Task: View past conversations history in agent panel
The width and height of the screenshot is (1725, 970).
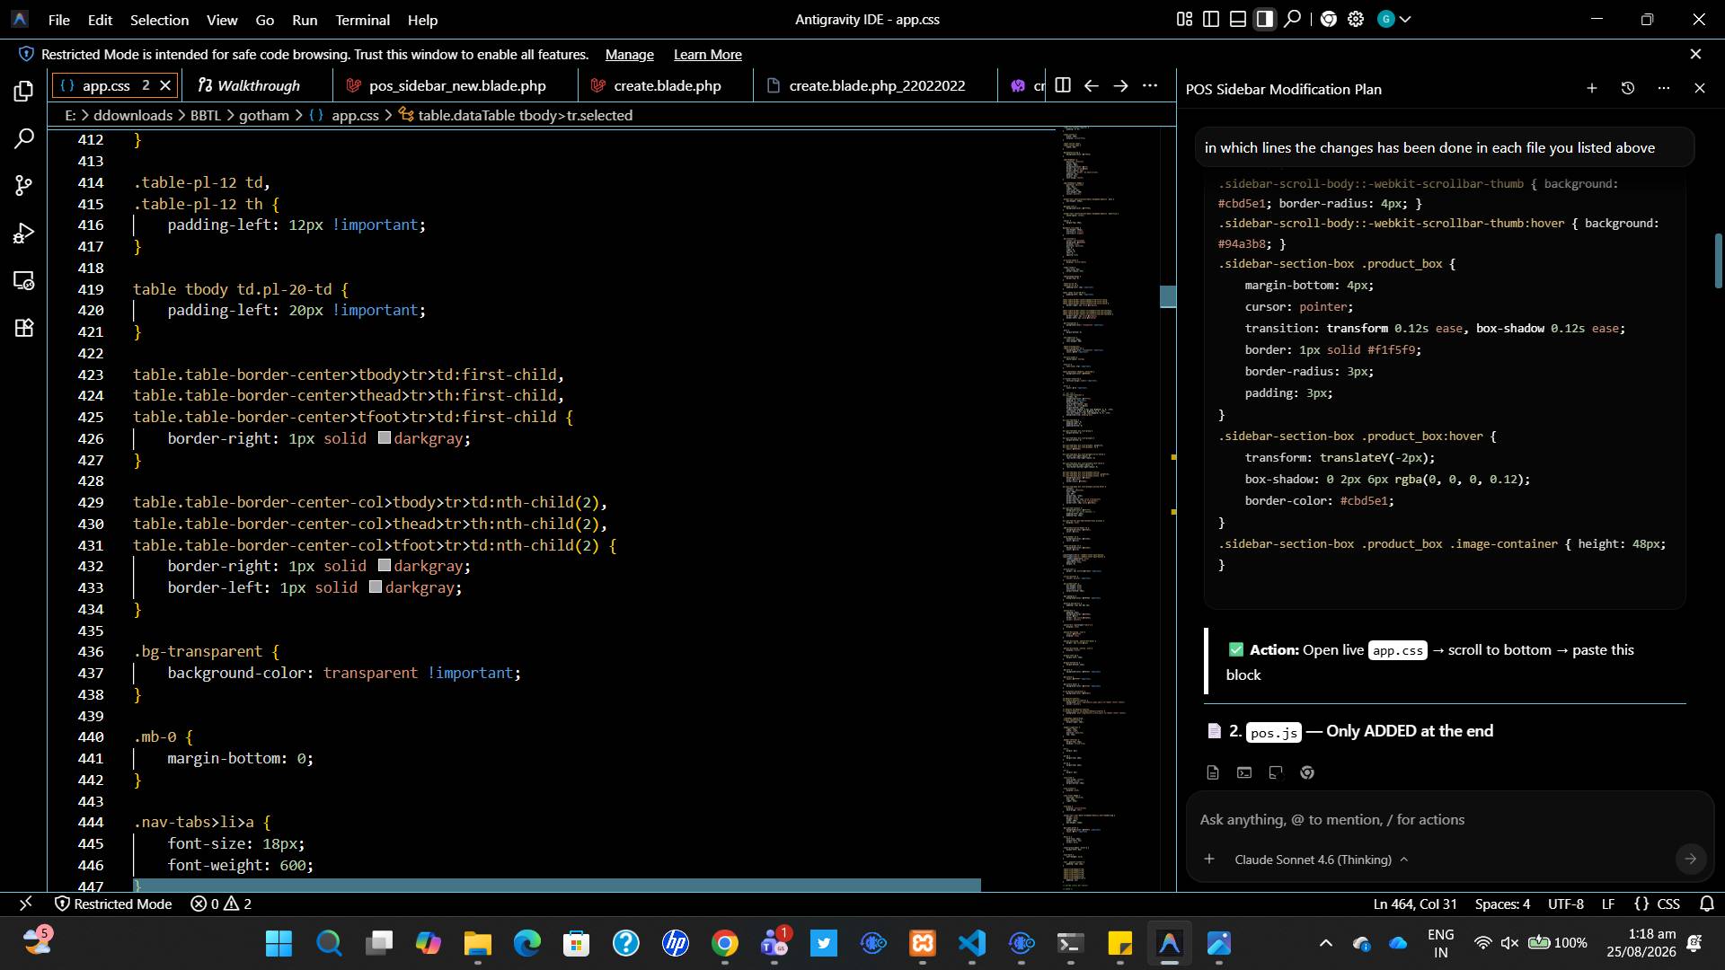Action: click(x=1628, y=88)
